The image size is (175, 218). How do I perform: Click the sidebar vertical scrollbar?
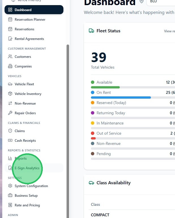click(x=68, y=131)
